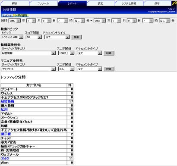Open the end minute dropdown at far right
Viewport: 177px width, 166px height.
tap(164, 21)
